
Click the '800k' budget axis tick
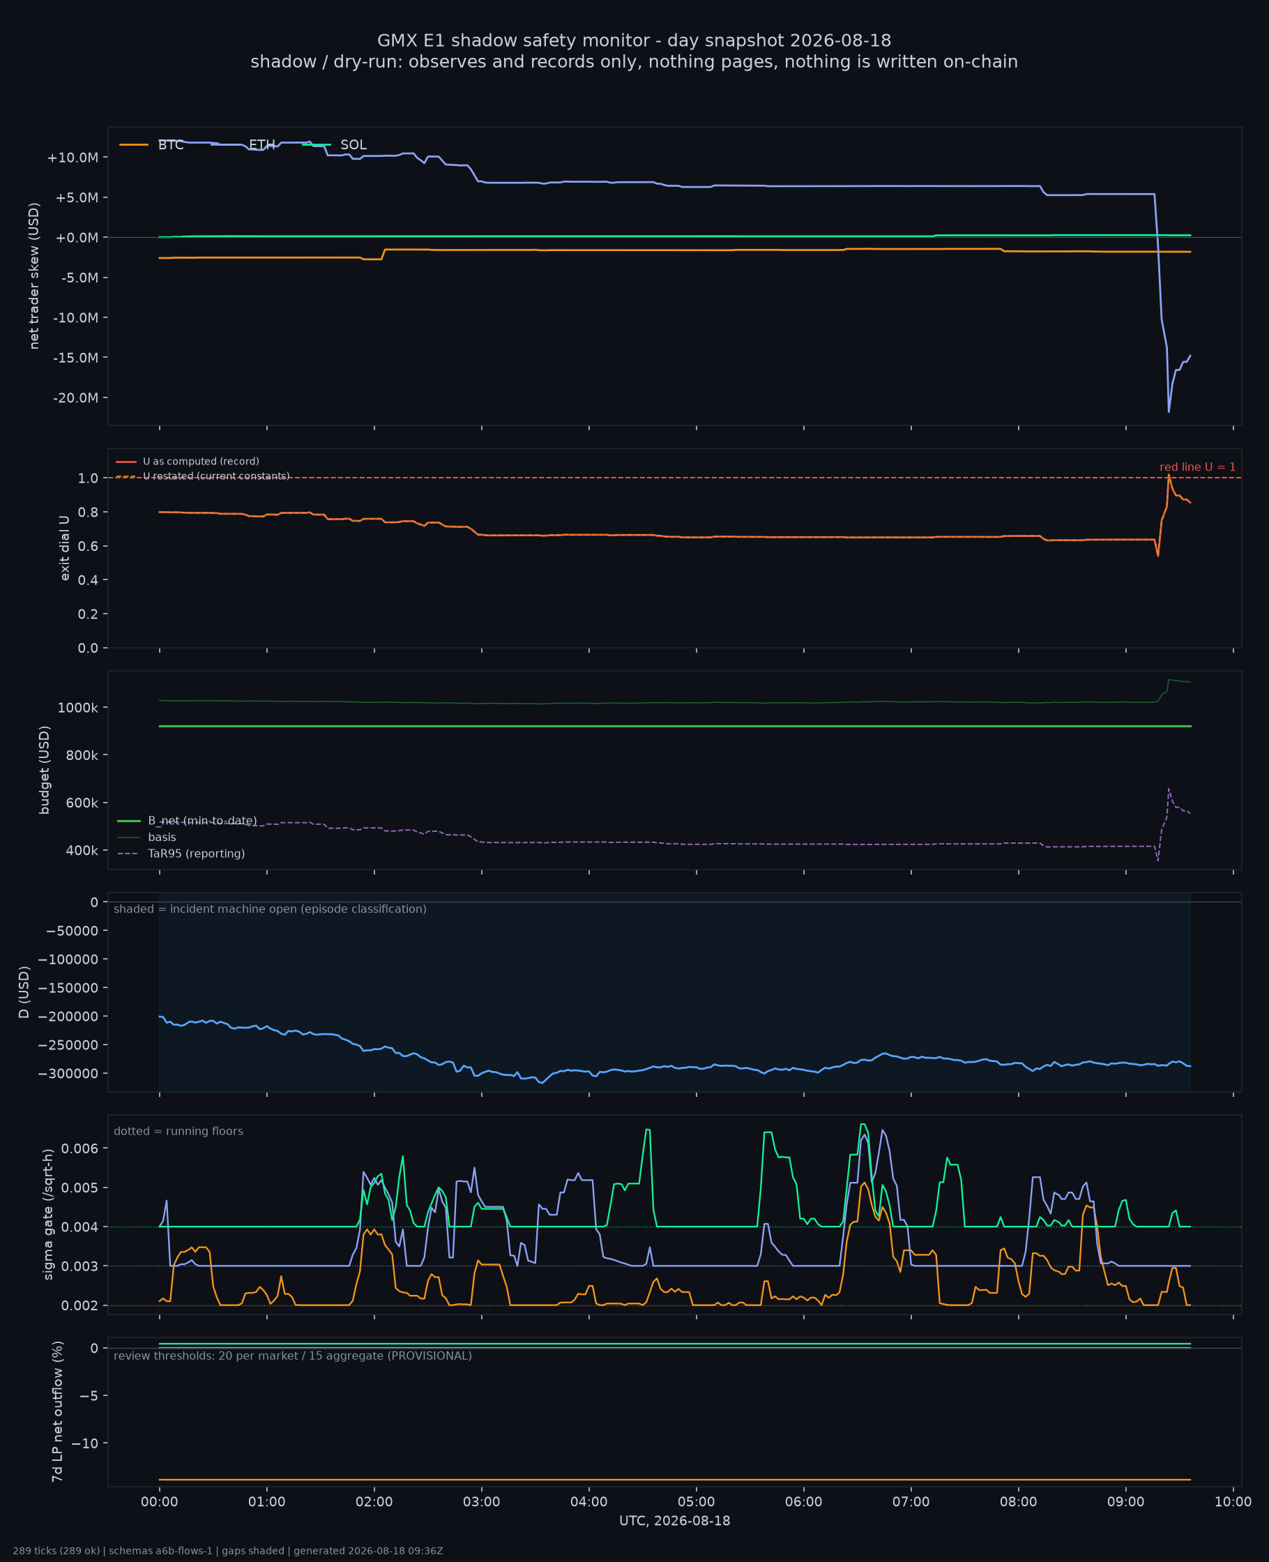point(82,755)
